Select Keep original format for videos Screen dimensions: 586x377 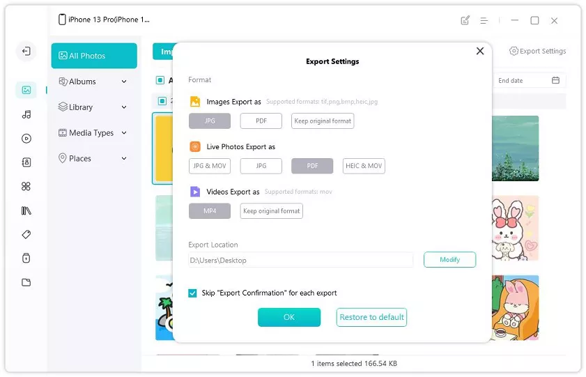coord(271,211)
